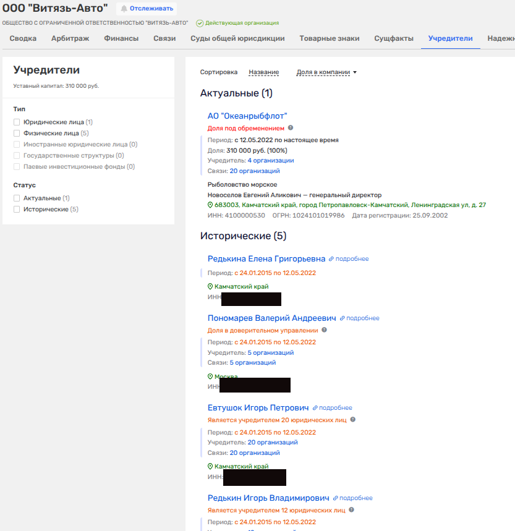Click help icon beside Доля в доверительном управлении
This screenshot has height=531, width=515.
click(x=324, y=330)
